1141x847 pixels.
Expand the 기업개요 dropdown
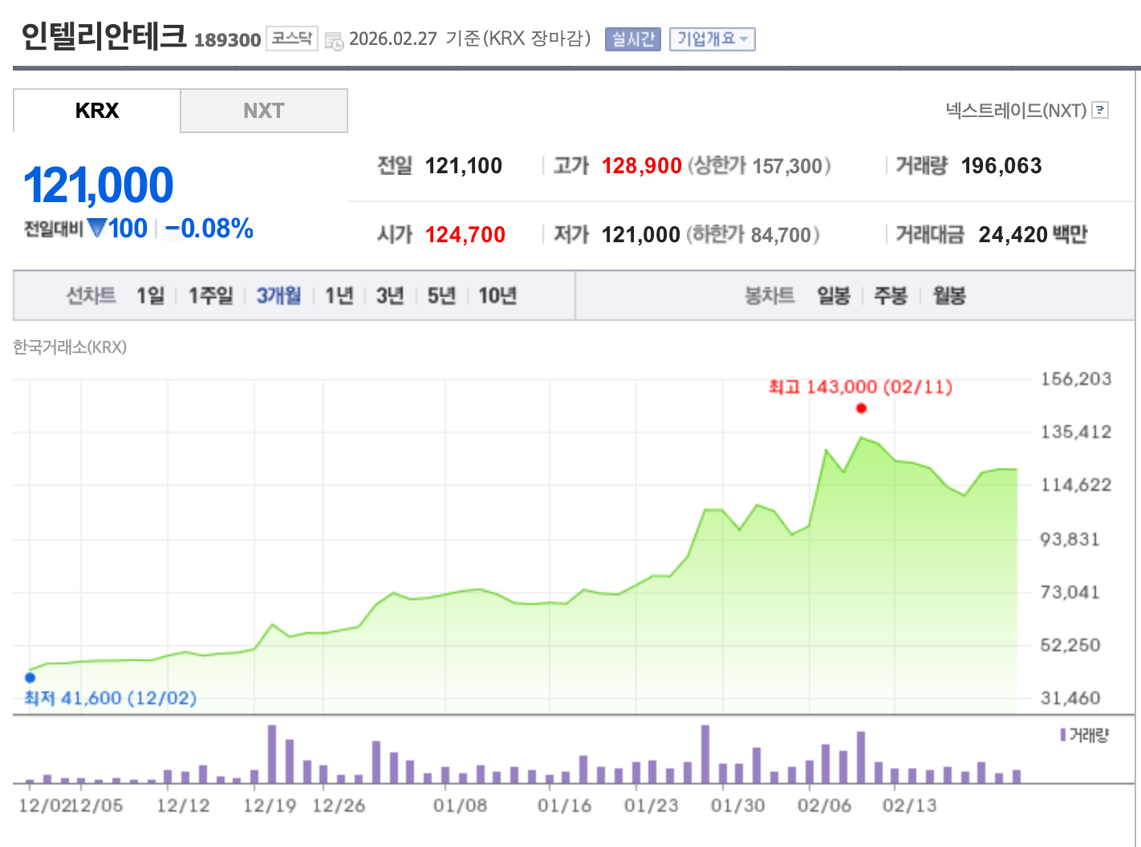713,38
